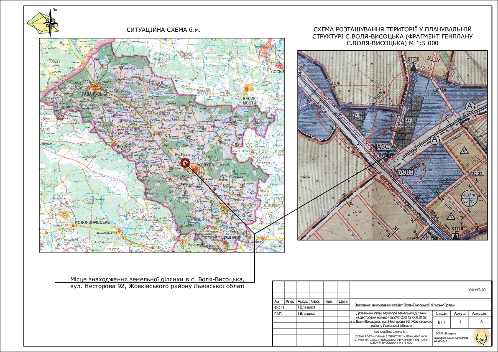The height and width of the screenshot is (352, 498).
Task: Click the "СХЕМА РОЗТАШУВАННЯ ТЕРИТОРІЇ" heading above the right map
Action: coord(393,36)
